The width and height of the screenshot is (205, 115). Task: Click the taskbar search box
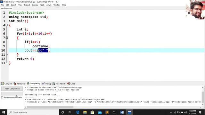(x=33, y=112)
